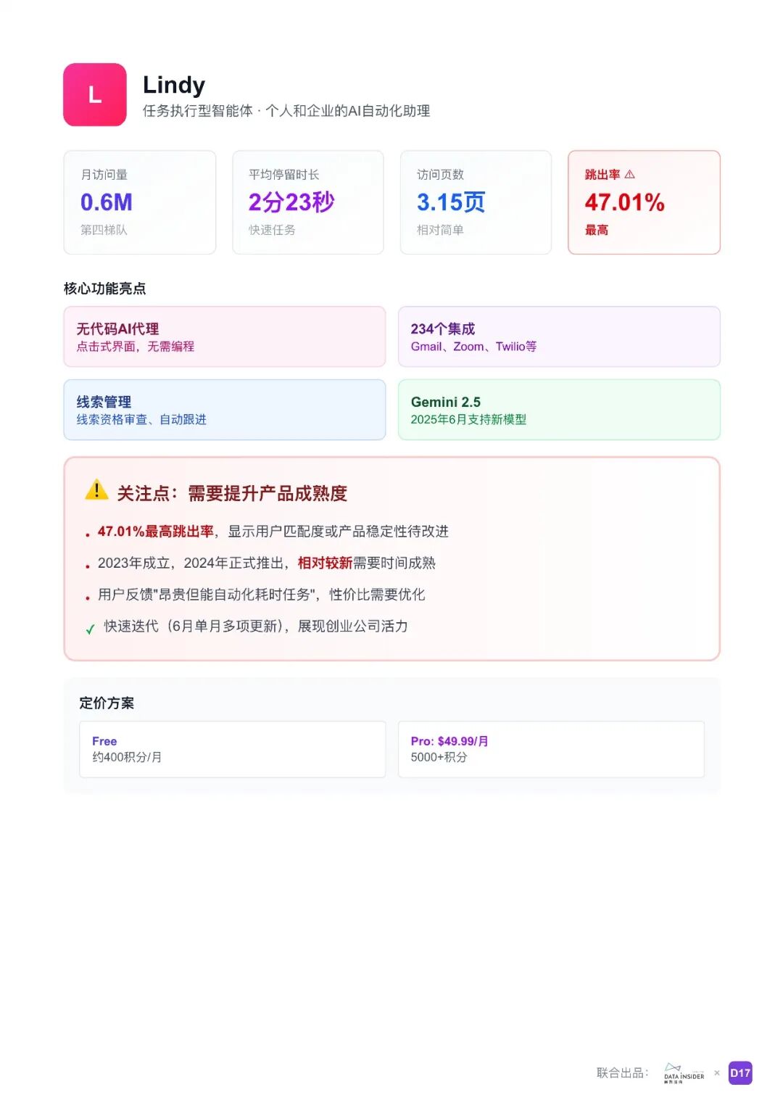Click the green checkmark before 快速迭代

tap(90, 629)
